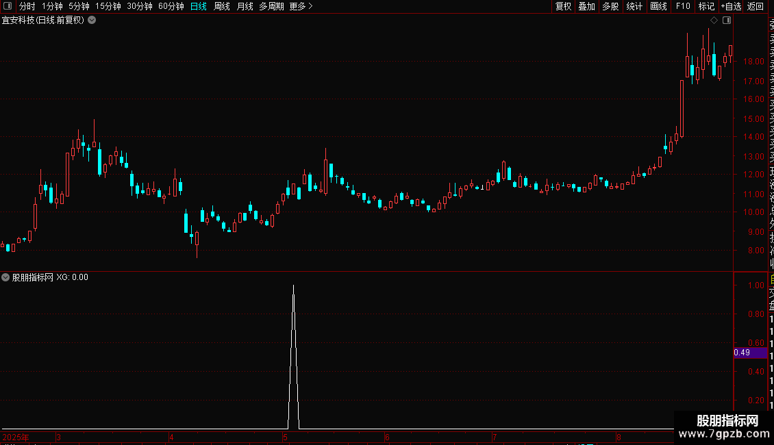Click the panel layout icon at top-left
The height and width of the screenshot is (445, 774).
point(8,6)
